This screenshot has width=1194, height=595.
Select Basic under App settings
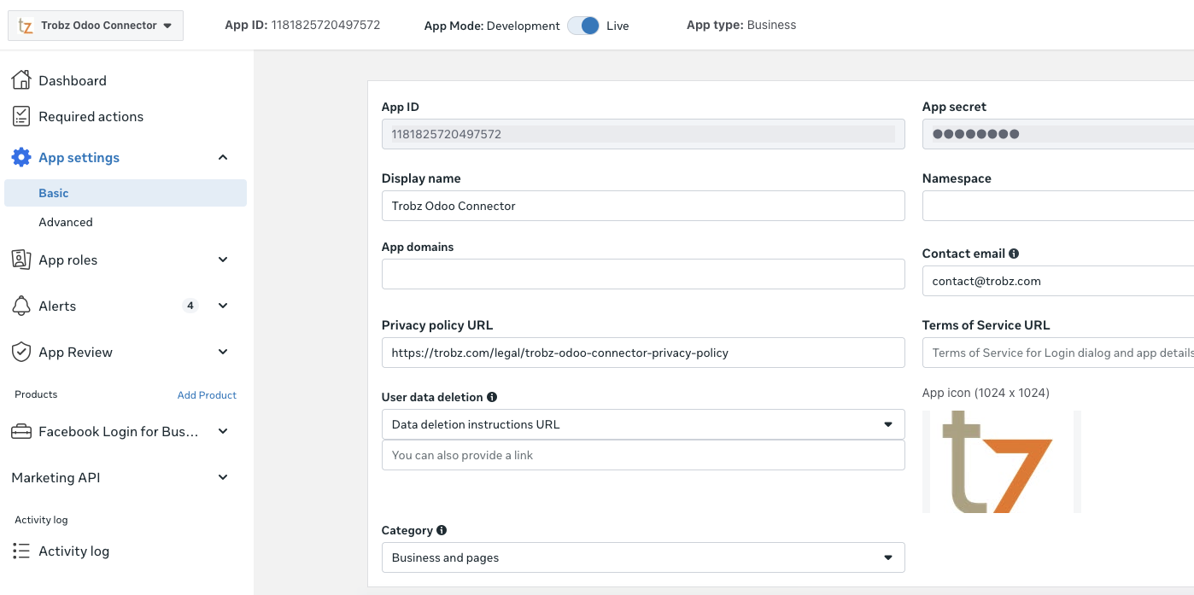(x=126, y=193)
